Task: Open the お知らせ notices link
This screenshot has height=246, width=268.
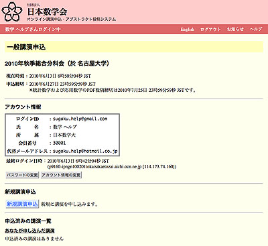Action: (x=235, y=29)
